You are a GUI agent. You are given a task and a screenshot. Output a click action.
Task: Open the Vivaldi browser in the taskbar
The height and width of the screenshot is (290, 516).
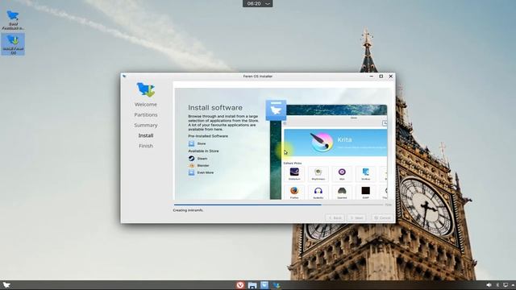pos(240,285)
